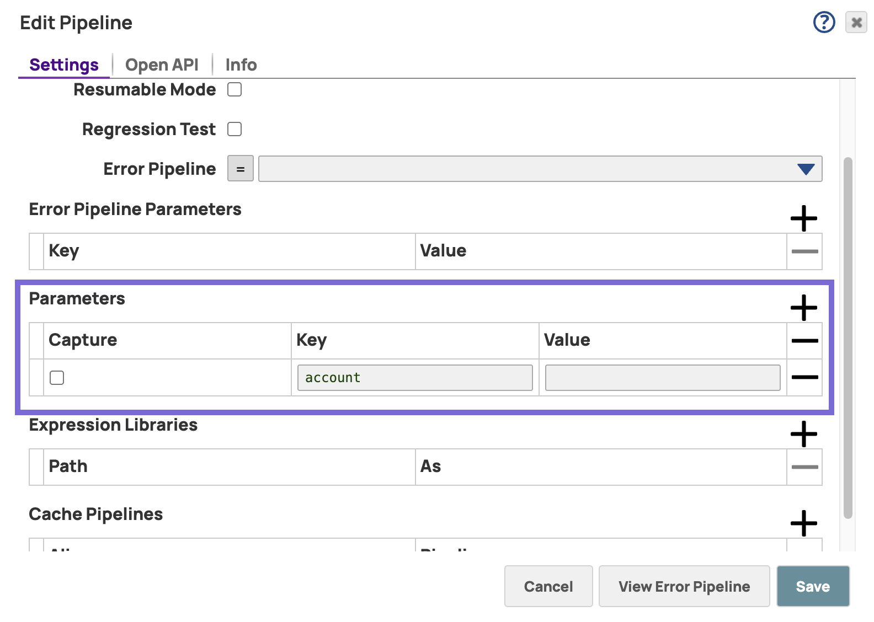This screenshot has height=622, width=874.
Task: Toggle the Error Pipeline expression equals button
Action: click(241, 169)
